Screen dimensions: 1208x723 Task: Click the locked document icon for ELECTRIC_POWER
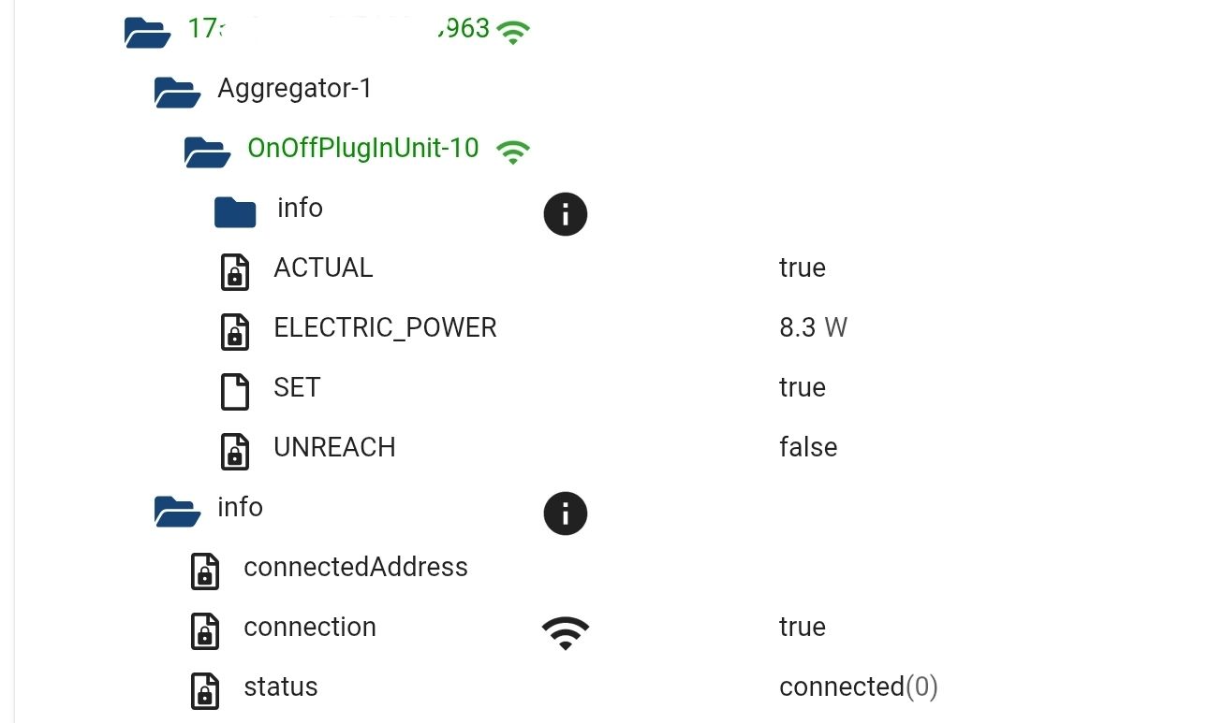(234, 331)
